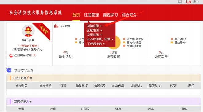The width and height of the screenshot is (203, 112).
Task: Click the 个人数据 bar chart icon
Action: (x=56, y=26)
